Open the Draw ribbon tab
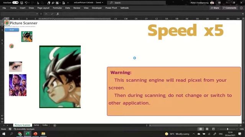The width and height of the screenshot is (245, 137). (31, 8)
